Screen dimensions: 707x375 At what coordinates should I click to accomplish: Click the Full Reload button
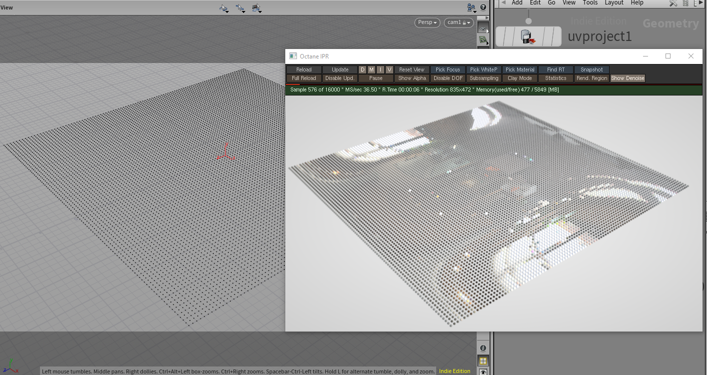(x=304, y=78)
